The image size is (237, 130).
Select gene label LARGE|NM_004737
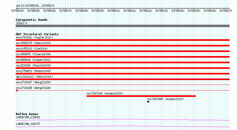tap(28, 124)
